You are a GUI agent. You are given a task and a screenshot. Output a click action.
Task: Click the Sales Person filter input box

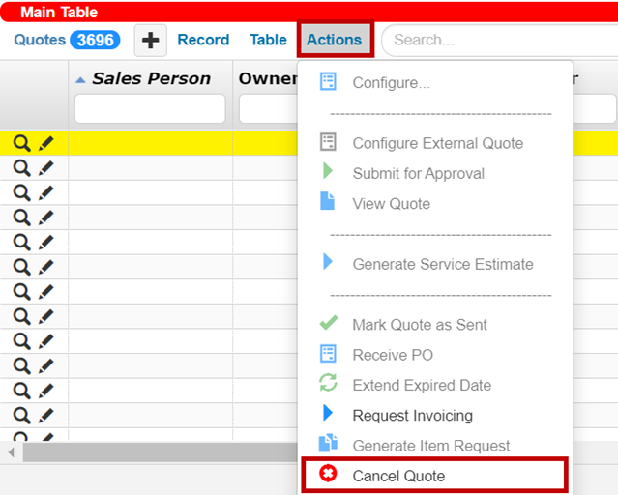(x=150, y=108)
